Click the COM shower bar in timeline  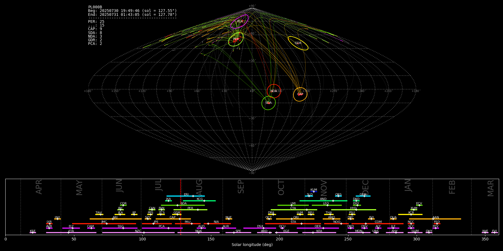coord(378,224)
